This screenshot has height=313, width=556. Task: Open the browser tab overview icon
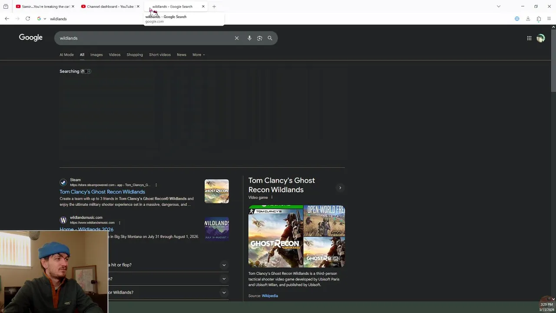(6, 7)
